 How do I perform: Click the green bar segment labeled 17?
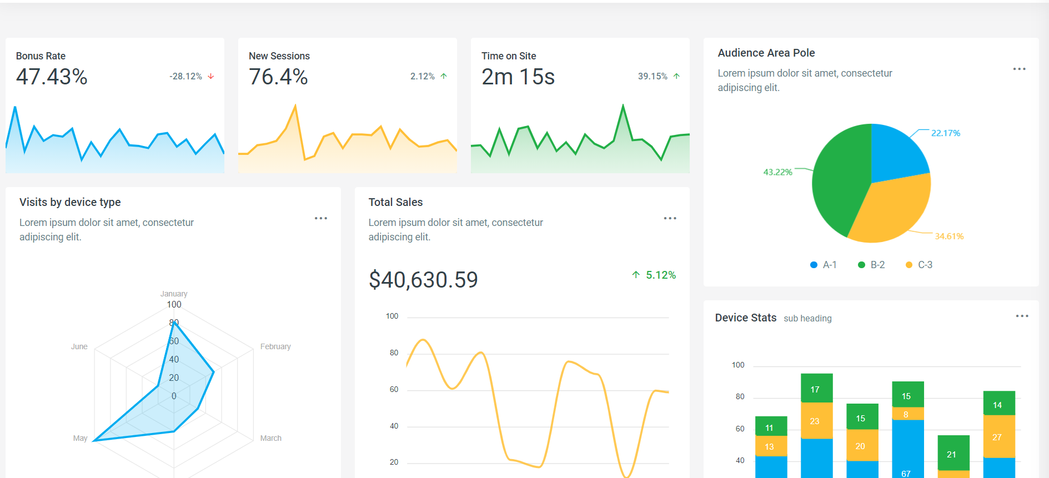click(816, 388)
